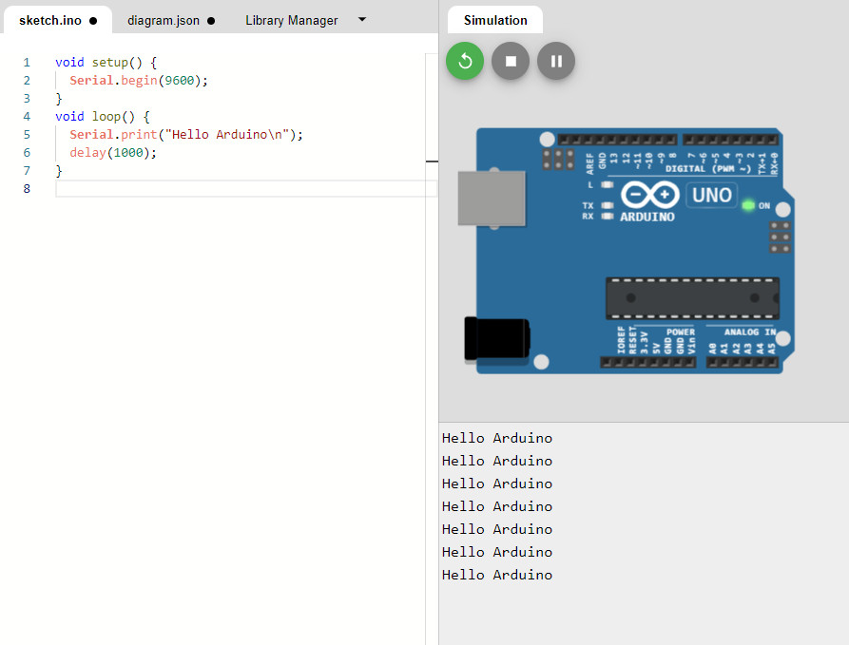849x645 pixels.
Task: Click the Arduino infinity logo
Action: [649, 195]
